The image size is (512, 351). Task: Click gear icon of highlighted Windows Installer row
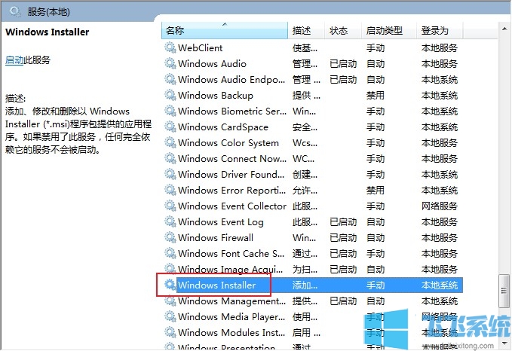coord(170,285)
